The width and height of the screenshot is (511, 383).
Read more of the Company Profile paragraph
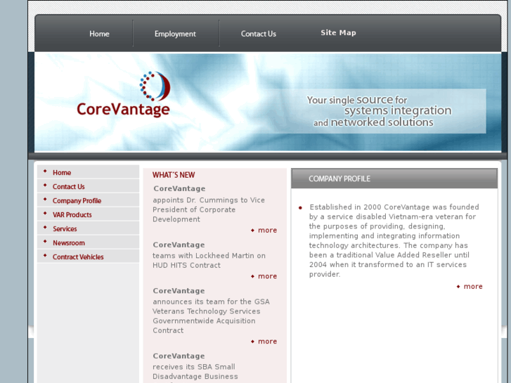(473, 287)
